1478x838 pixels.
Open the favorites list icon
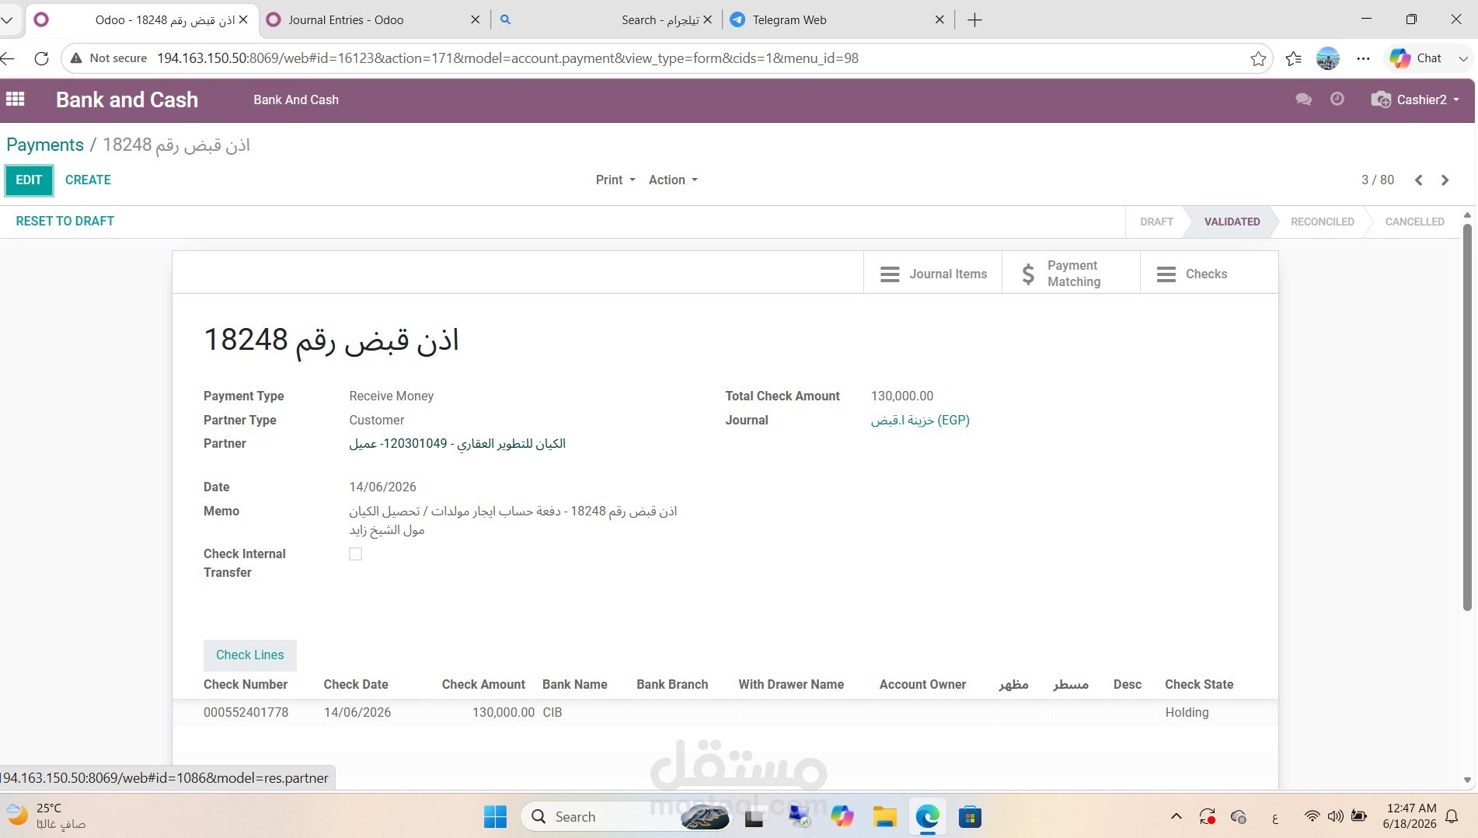tap(1293, 58)
